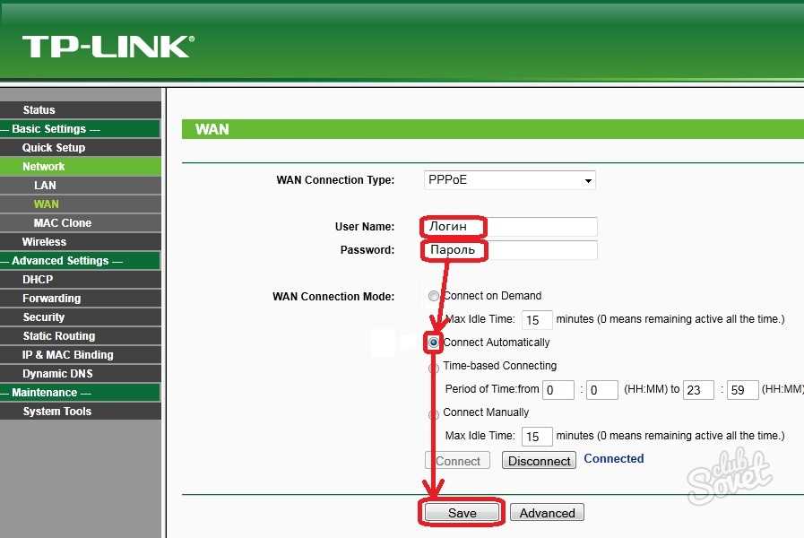Click the Maintenance section header
Screen dimensions: 804x538
(81, 393)
